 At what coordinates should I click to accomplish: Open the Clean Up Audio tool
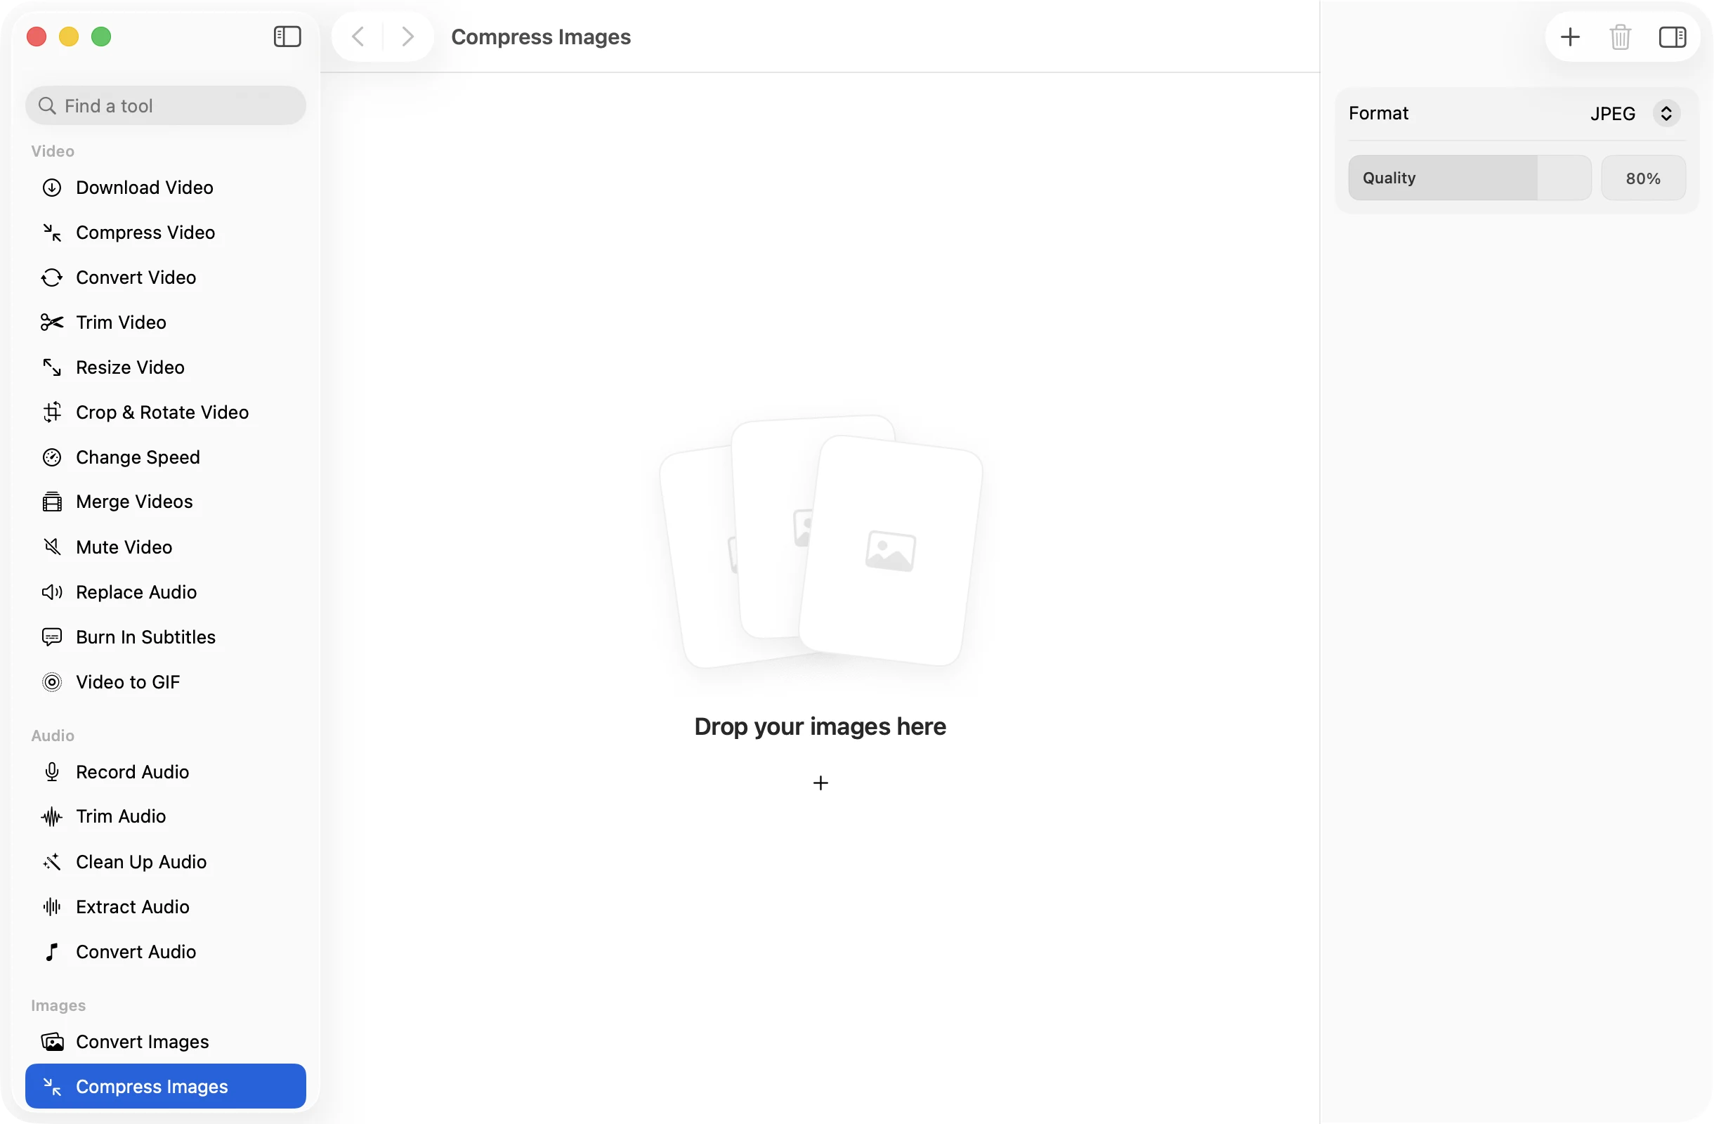[165, 862]
